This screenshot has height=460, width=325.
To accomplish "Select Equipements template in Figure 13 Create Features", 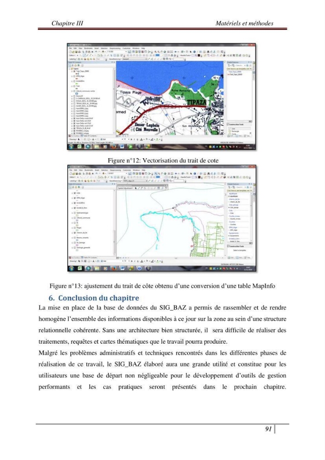I will click(234, 236).
